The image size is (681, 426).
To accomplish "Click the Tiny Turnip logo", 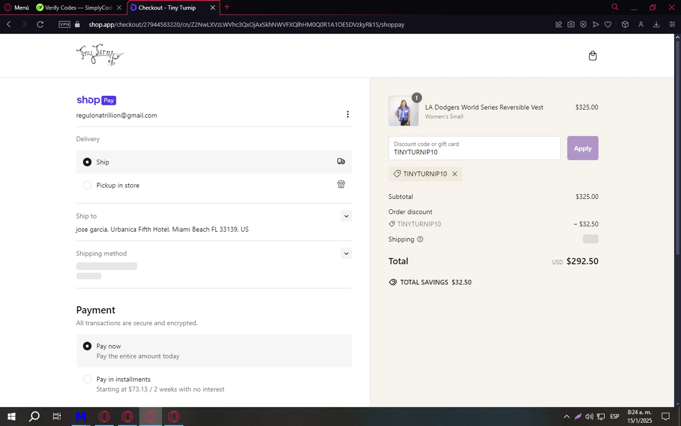I will tap(99, 55).
